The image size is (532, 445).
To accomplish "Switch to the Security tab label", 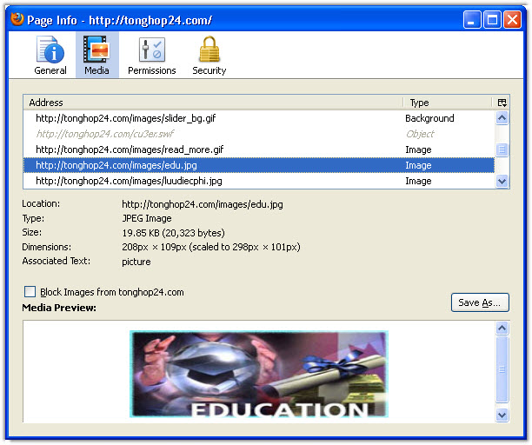I will (209, 70).
